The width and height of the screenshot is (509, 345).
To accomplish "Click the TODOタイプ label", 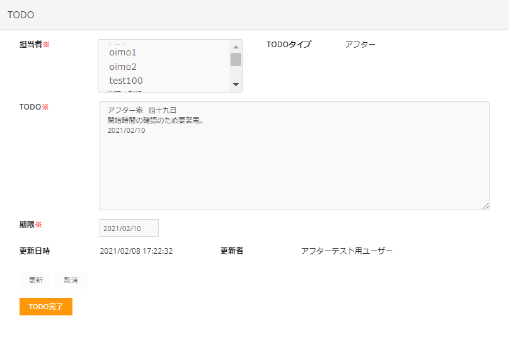I will point(289,45).
